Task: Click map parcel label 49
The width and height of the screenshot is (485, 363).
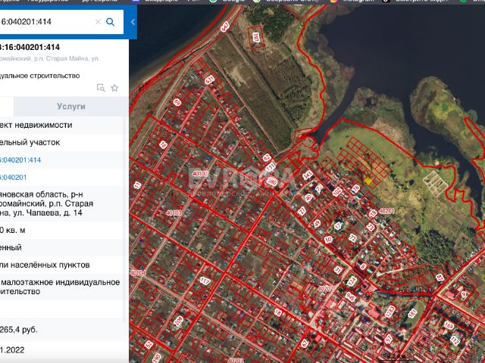Action: click(317, 224)
